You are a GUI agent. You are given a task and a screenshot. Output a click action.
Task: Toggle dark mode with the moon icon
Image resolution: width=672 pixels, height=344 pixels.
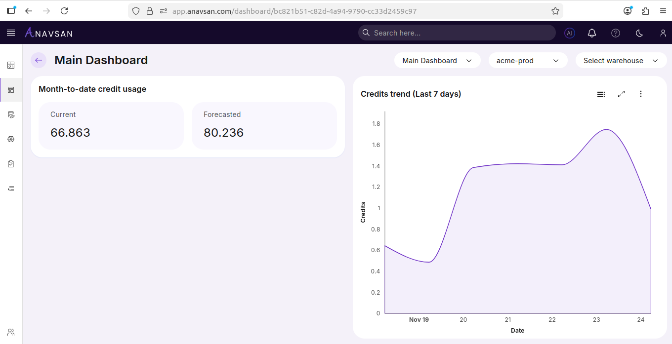(639, 33)
